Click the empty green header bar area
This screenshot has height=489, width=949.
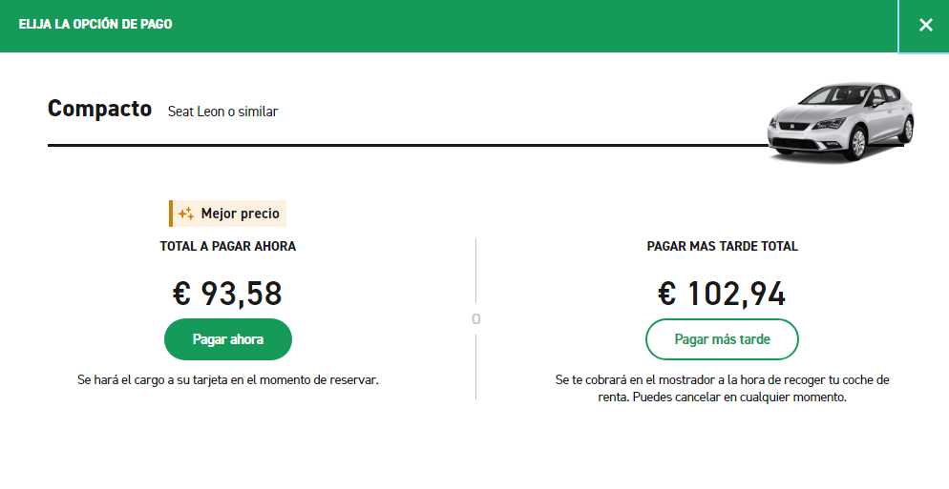[535, 26]
